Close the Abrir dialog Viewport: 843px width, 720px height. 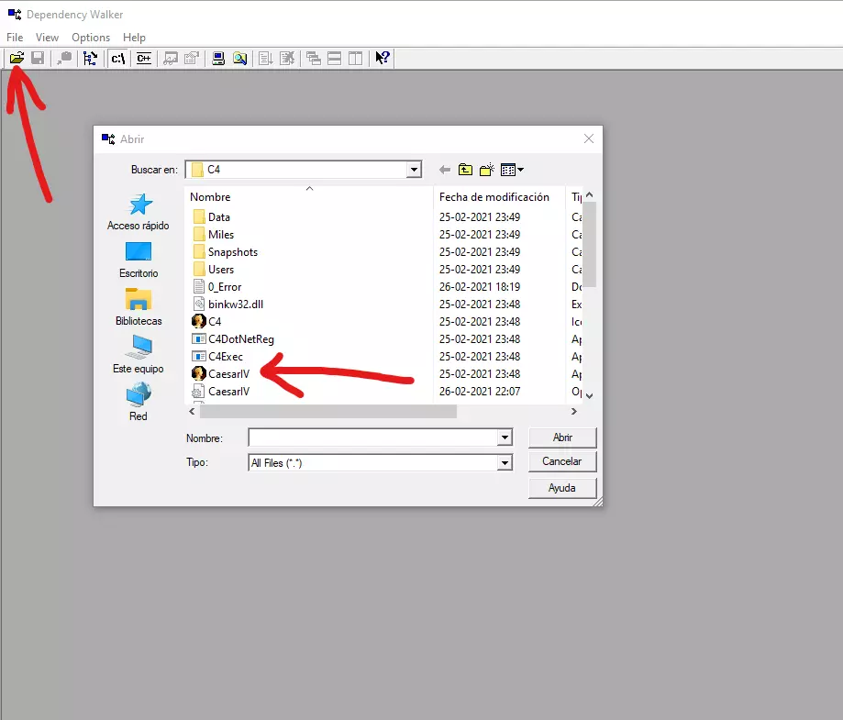[589, 138]
